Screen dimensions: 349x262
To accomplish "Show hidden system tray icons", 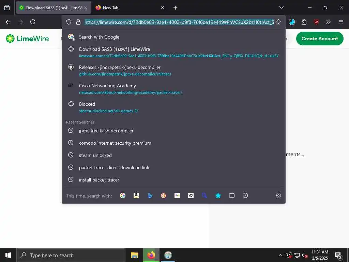I will [280, 255].
